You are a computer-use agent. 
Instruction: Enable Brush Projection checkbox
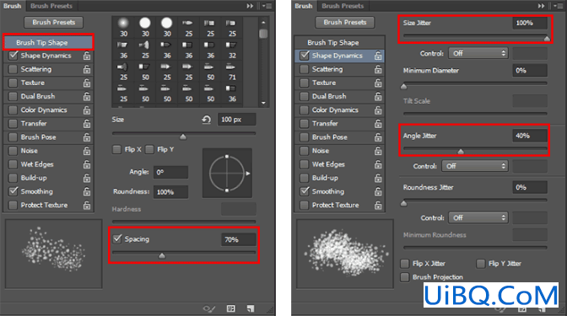coord(405,277)
